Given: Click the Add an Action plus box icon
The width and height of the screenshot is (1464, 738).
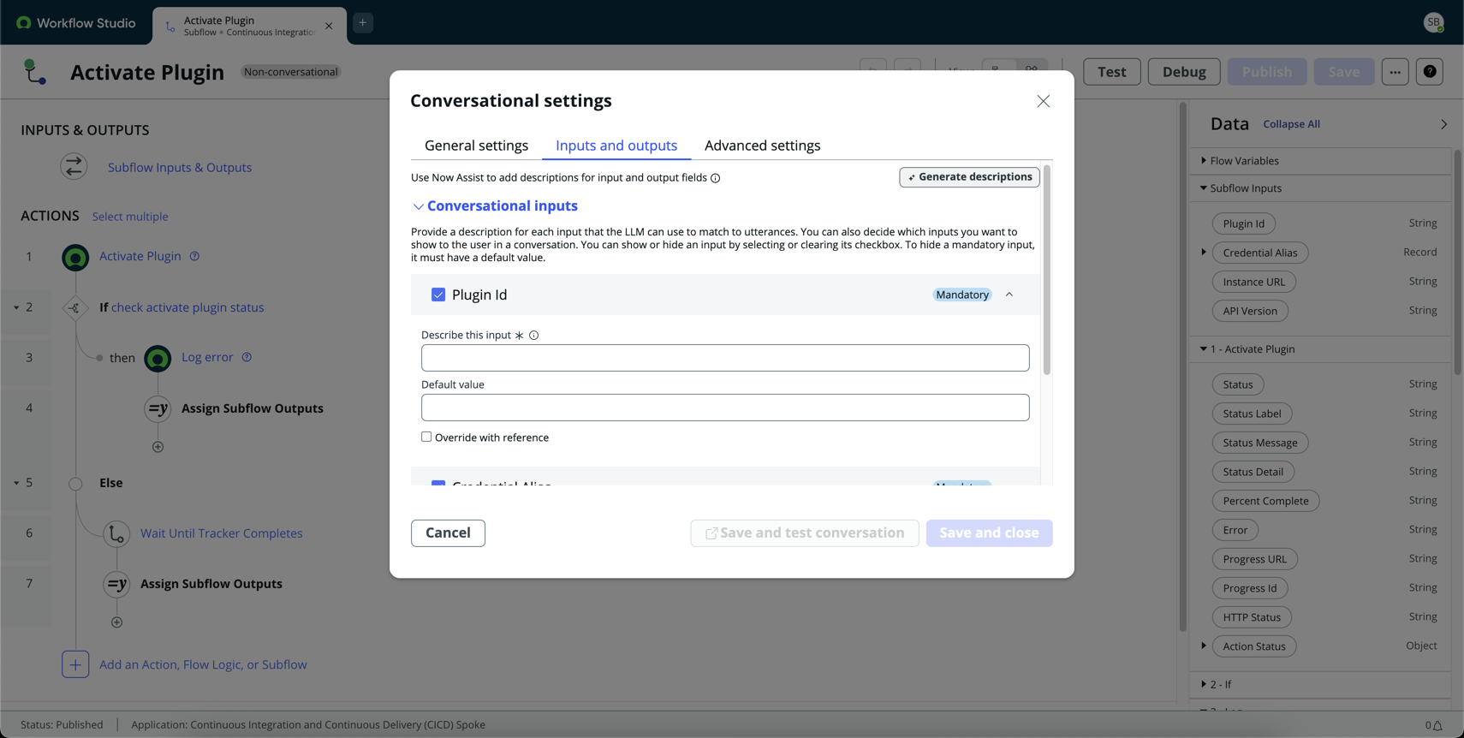Looking at the screenshot, I should (75, 664).
